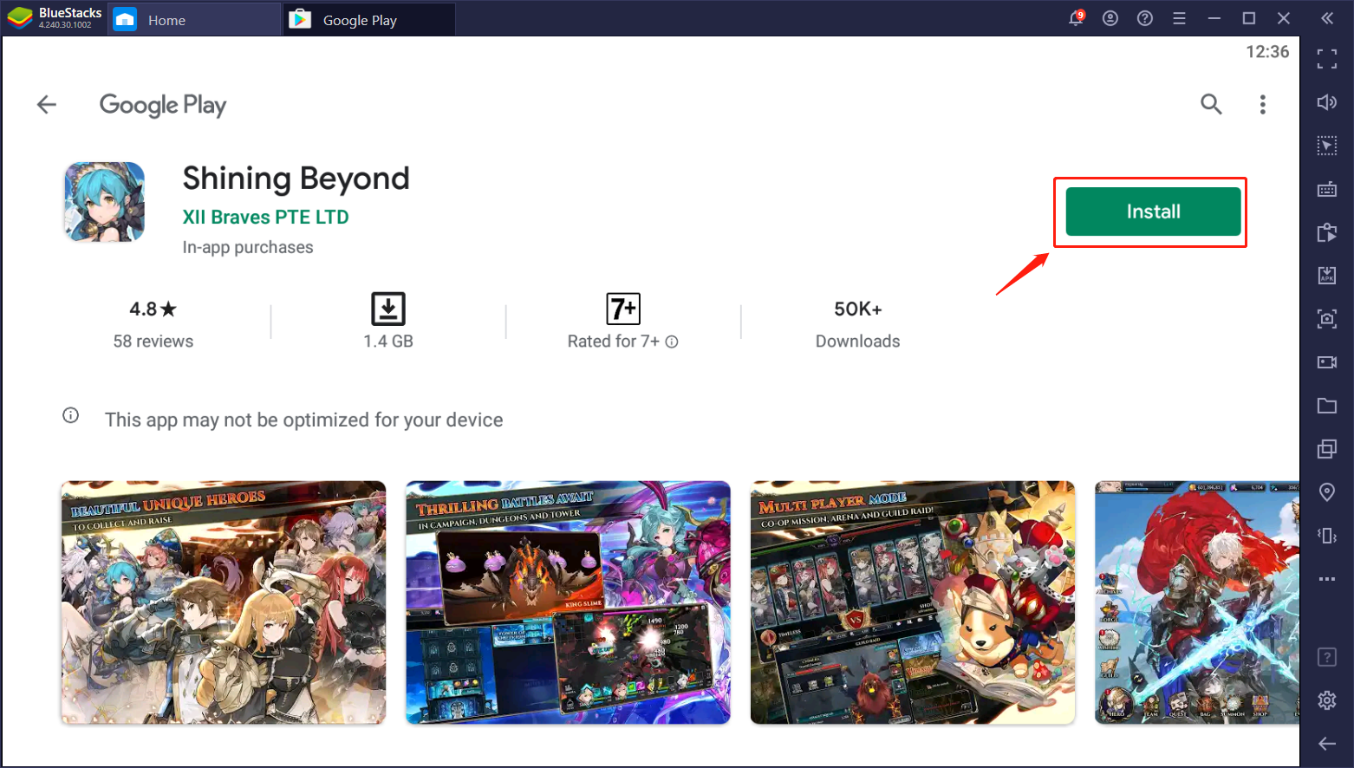Open the BlueStacks hamburger menu
The height and width of the screenshot is (768, 1354).
tap(1179, 18)
